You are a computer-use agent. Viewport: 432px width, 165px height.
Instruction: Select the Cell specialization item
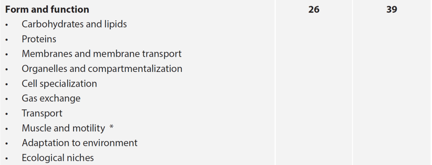(59, 83)
